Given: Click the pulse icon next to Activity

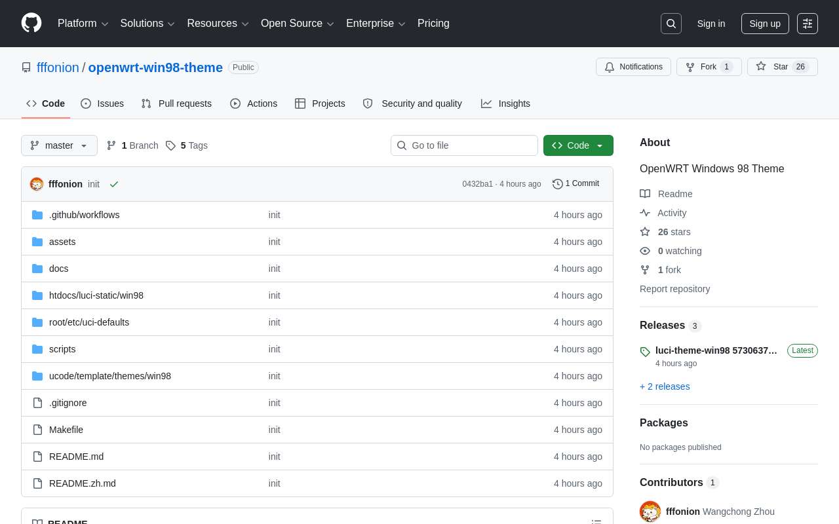Looking at the screenshot, I should click(x=645, y=213).
